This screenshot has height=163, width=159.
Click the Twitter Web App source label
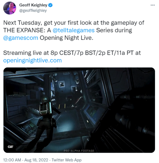pyautogui.click(x=66, y=160)
